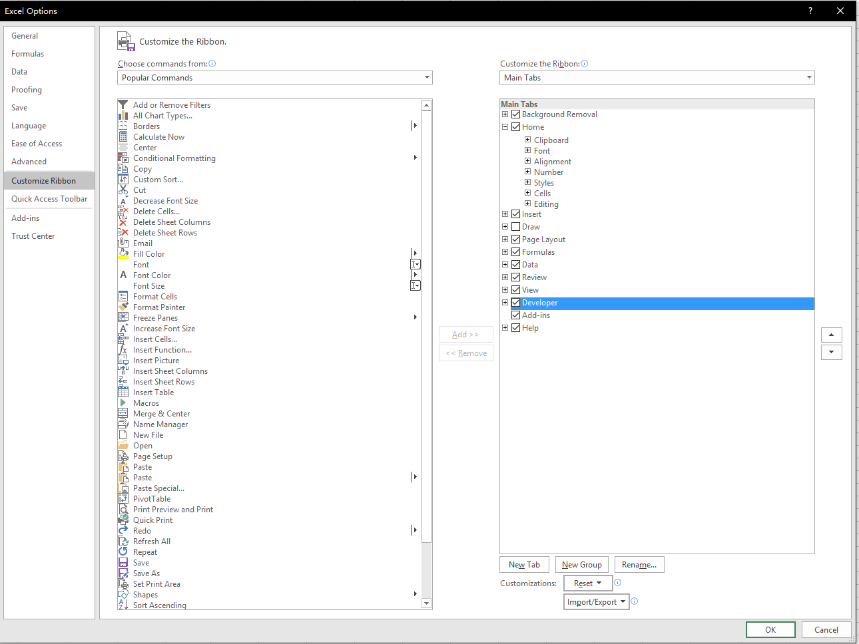Open the Trust Center category
This screenshot has width=859, height=644.
click(49, 236)
